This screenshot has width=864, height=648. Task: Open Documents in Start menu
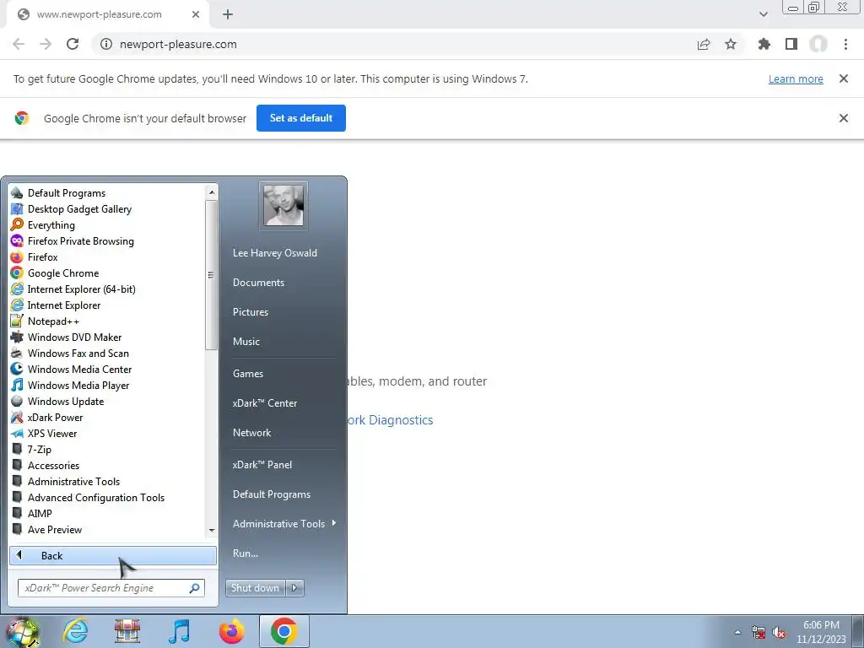(x=258, y=282)
